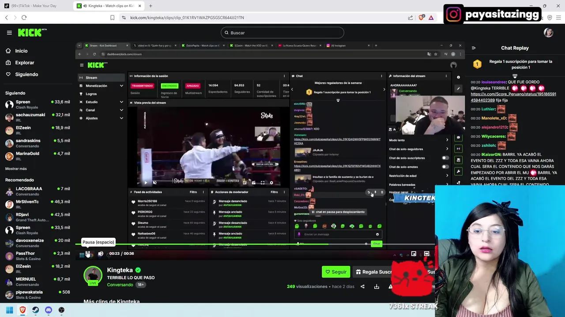Click the 18+ badge under Kingteka
The height and width of the screenshot is (317, 565).
pos(140,285)
